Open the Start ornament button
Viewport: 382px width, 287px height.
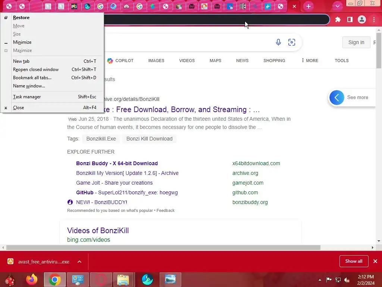click(x=10, y=280)
